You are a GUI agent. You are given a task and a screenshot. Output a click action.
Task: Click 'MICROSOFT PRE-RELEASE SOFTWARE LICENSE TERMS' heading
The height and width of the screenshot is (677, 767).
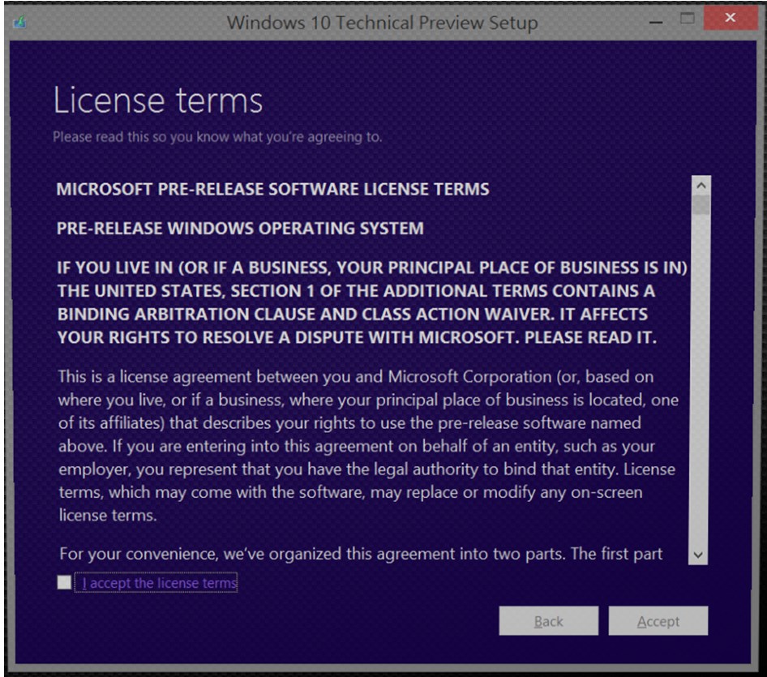click(273, 189)
